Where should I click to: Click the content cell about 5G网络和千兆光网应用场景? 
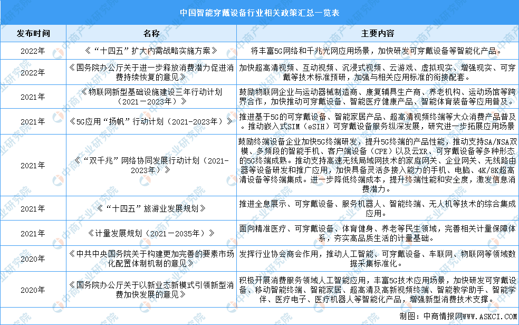coord(378,51)
